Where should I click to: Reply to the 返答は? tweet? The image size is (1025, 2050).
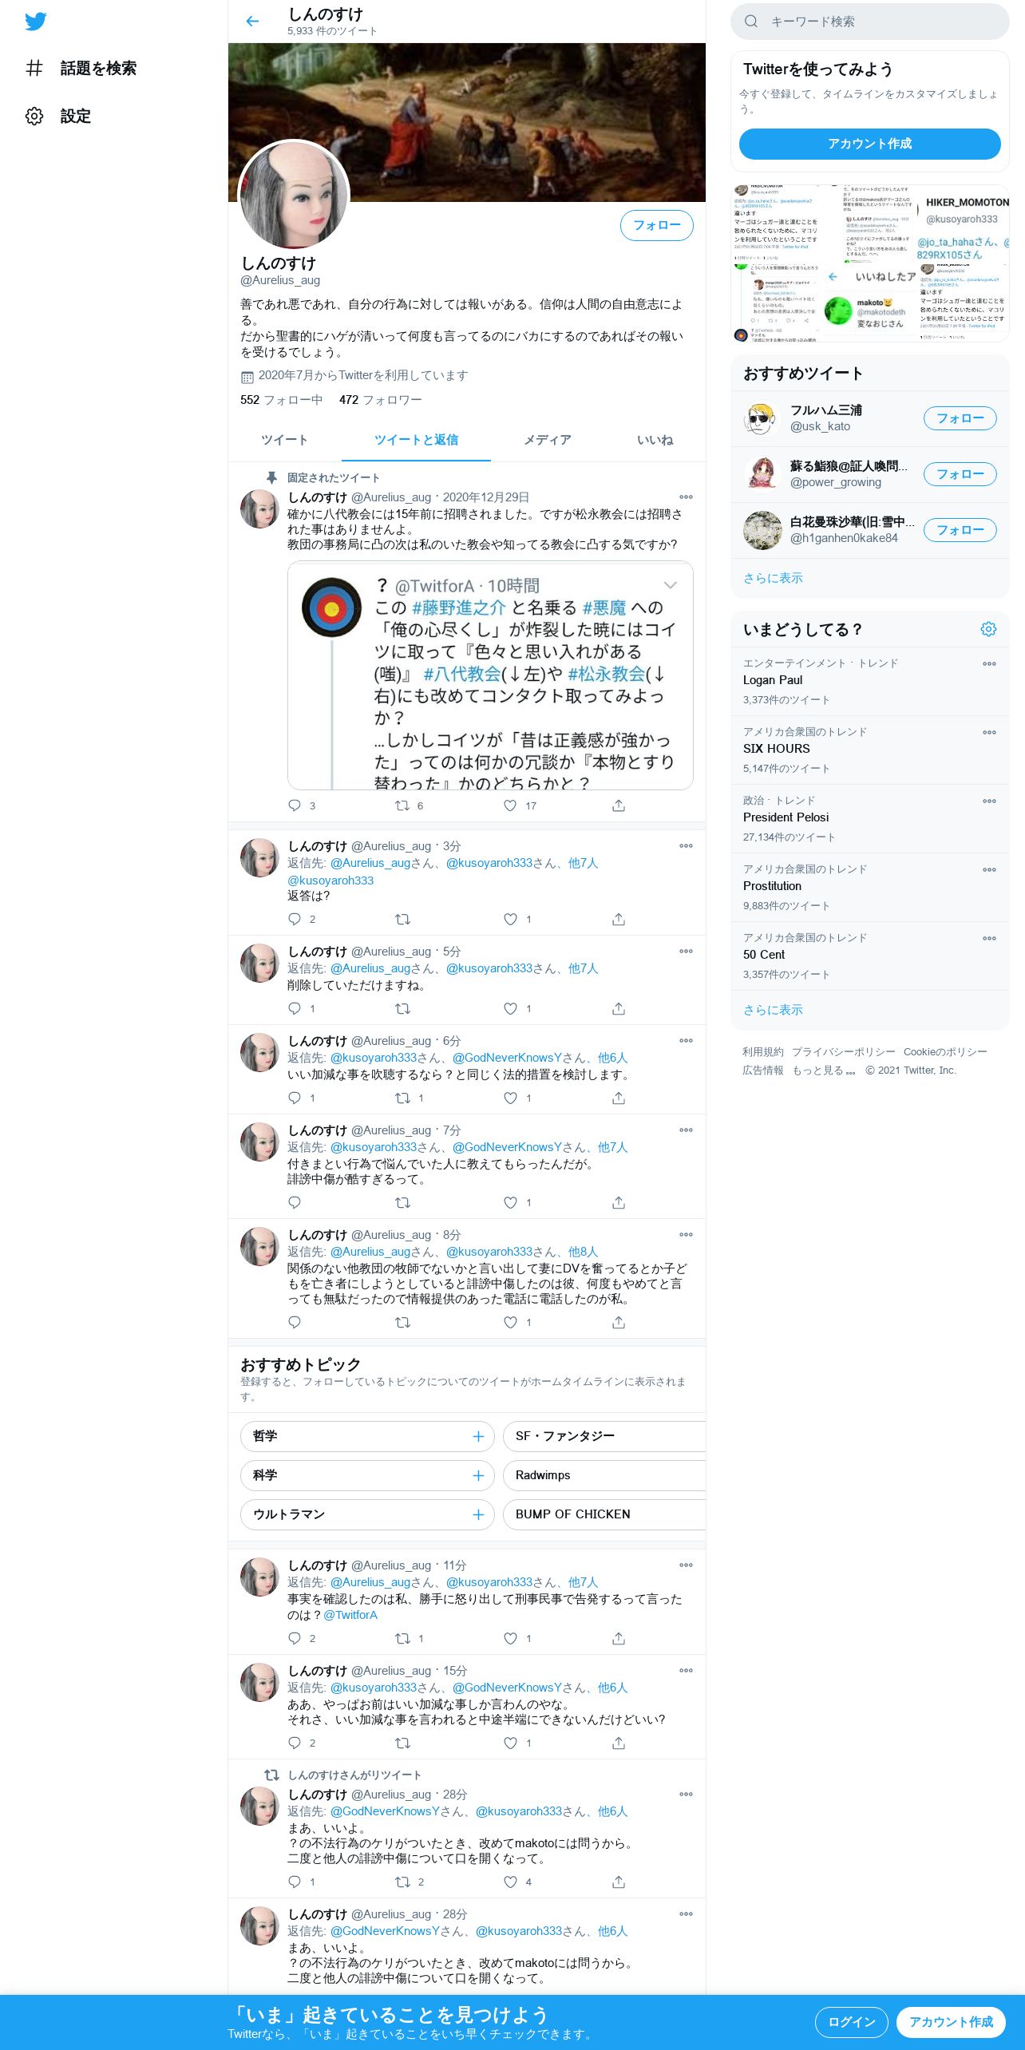[295, 920]
